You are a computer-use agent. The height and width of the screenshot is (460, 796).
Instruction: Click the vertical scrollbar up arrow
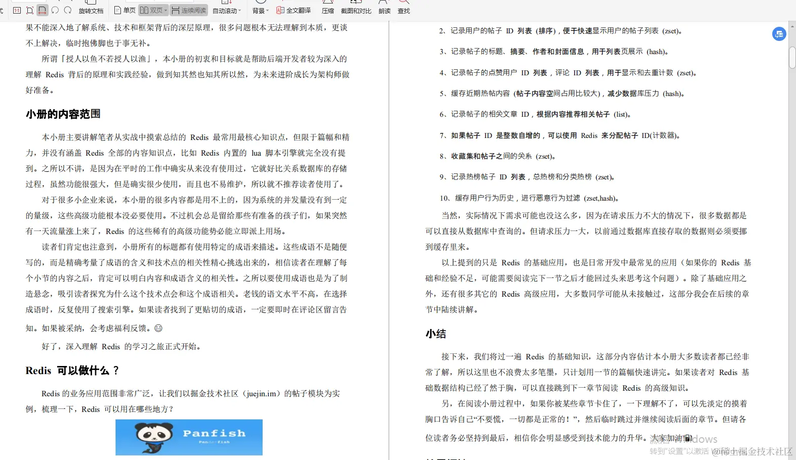click(x=792, y=25)
